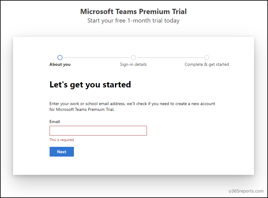This screenshot has width=268, height=198.
Task: Click description line starting with for Microsoft Teams
Action: [82, 109]
